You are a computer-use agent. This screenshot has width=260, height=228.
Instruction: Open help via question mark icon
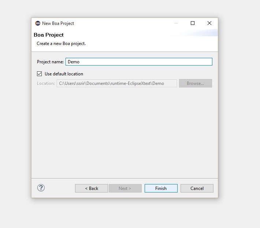point(41,188)
